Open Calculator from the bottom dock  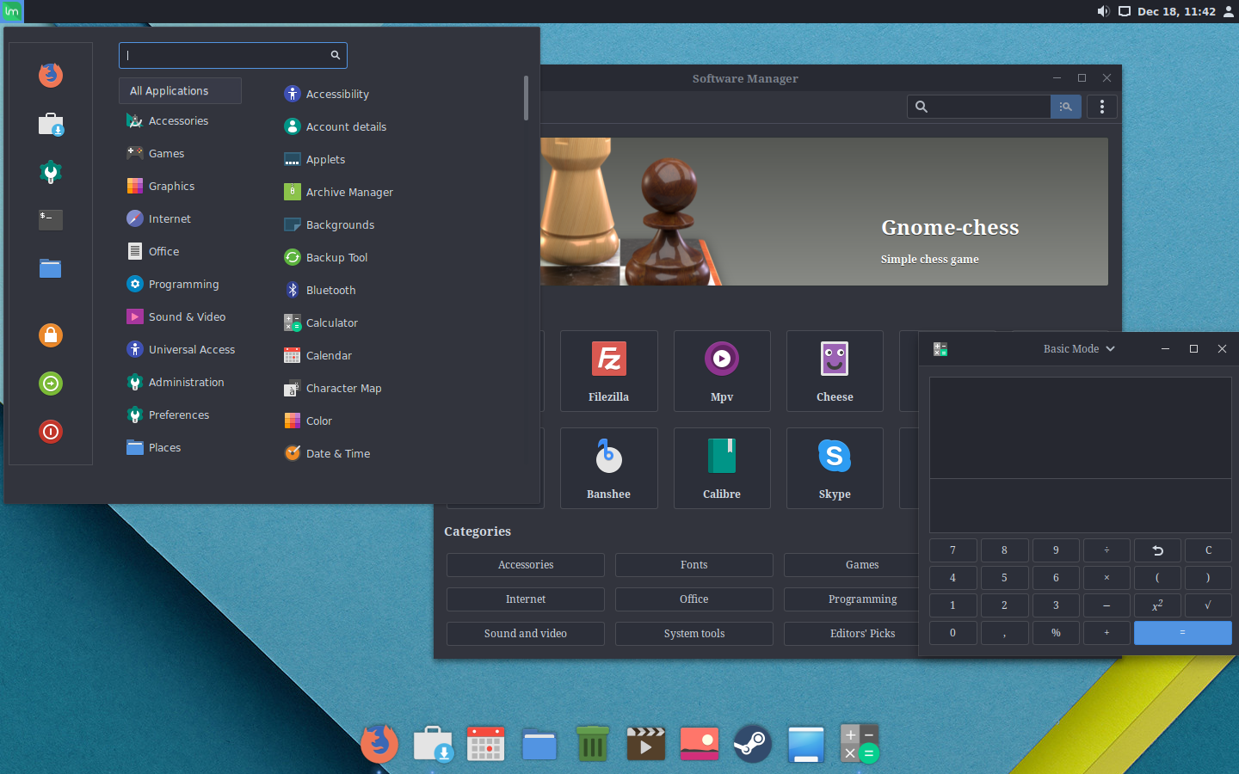pos(860,744)
